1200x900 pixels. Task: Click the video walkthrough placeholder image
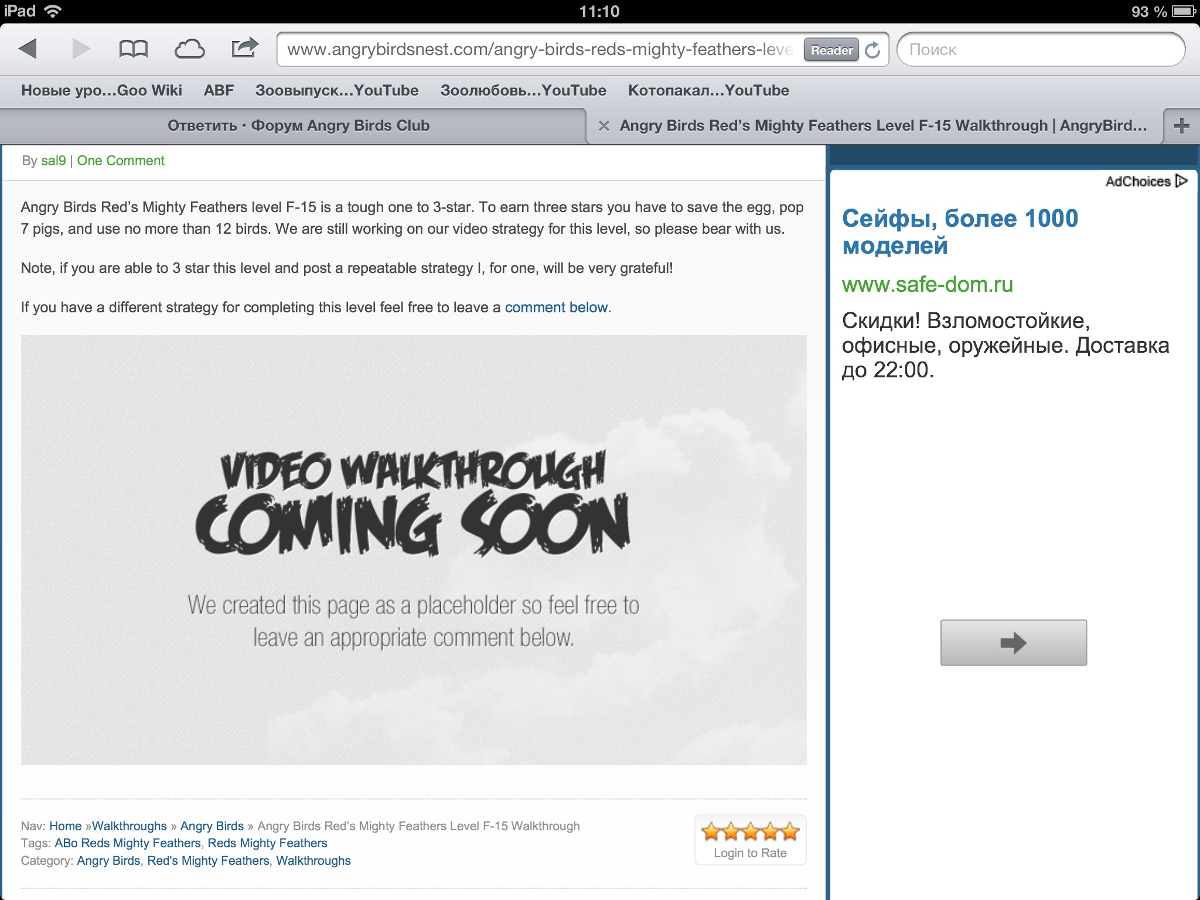414,550
